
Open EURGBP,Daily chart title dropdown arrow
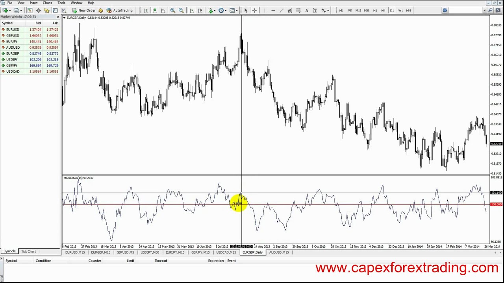(x=65, y=18)
